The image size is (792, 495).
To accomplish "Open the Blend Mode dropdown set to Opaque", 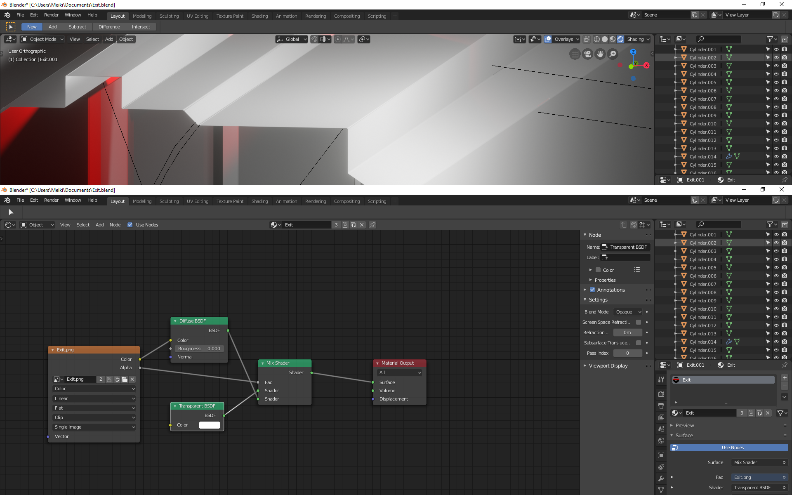I will point(628,312).
